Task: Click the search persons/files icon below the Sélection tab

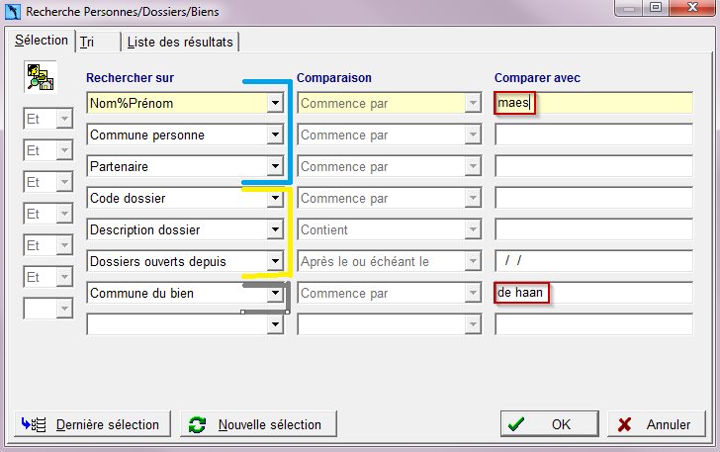Action: click(41, 77)
